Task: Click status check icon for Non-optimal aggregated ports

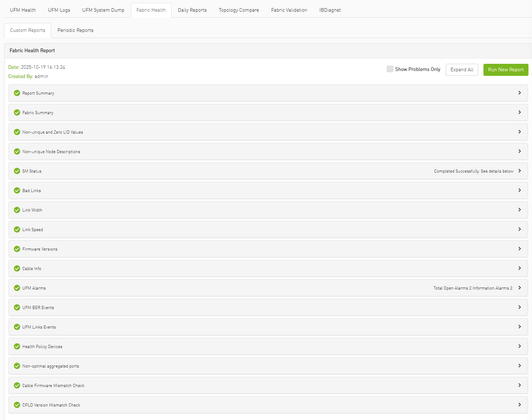Action: pyautogui.click(x=17, y=366)
